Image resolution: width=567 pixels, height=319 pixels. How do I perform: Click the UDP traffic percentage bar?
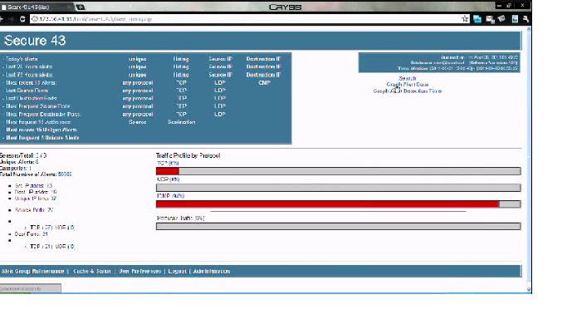[339, 188]
